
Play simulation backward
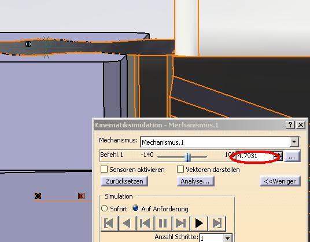(x=127, y=223)
